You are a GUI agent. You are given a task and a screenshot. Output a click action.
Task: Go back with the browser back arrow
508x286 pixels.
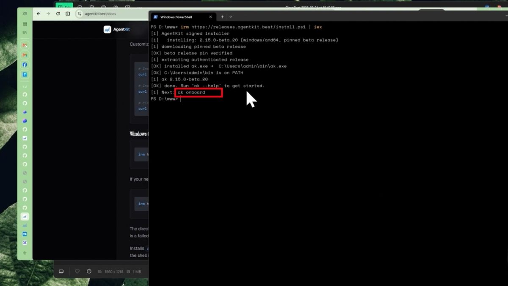point(39,14)
